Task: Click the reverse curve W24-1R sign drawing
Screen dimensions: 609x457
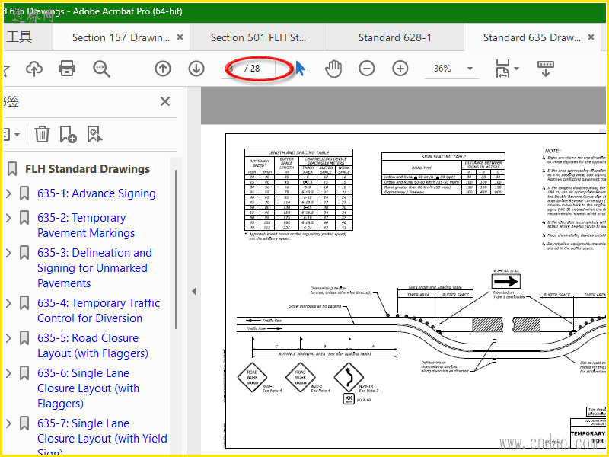Action: point(349,377)
